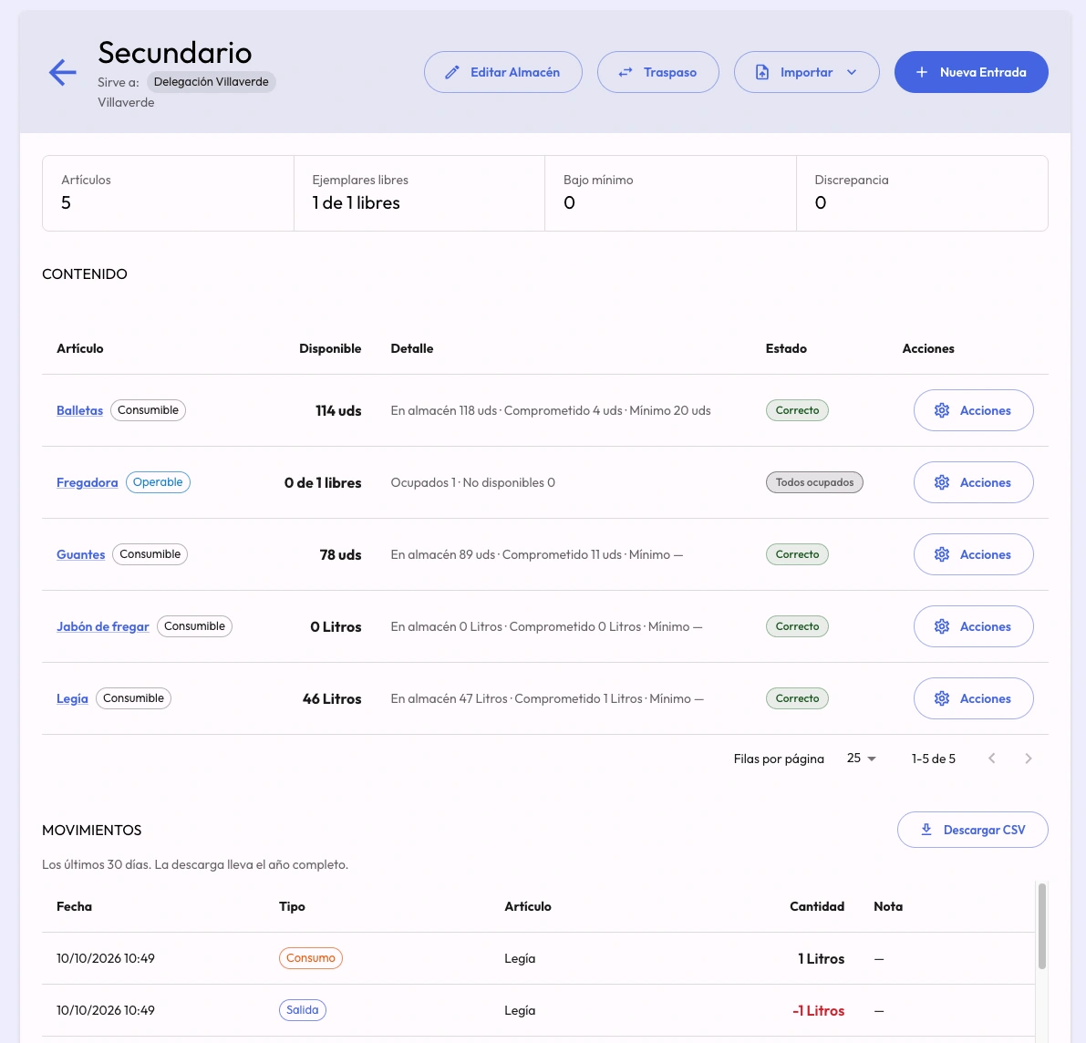Click the gear icon in Fregadora row
The height and width of the screenshot is (1043, 1086).
coord(942,482)
